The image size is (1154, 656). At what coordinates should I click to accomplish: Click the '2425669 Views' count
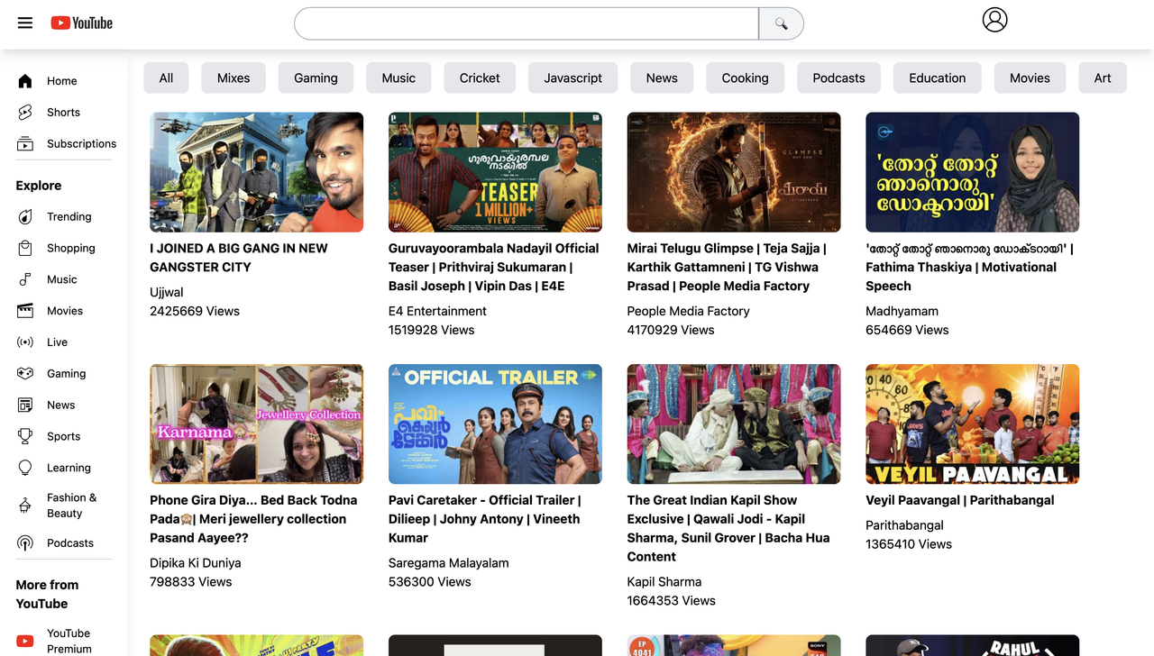pos(195,312)
